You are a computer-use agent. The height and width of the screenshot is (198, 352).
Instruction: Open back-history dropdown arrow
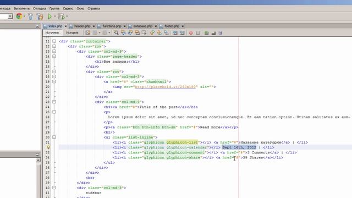pyautogui.click(x=100, y=33)
